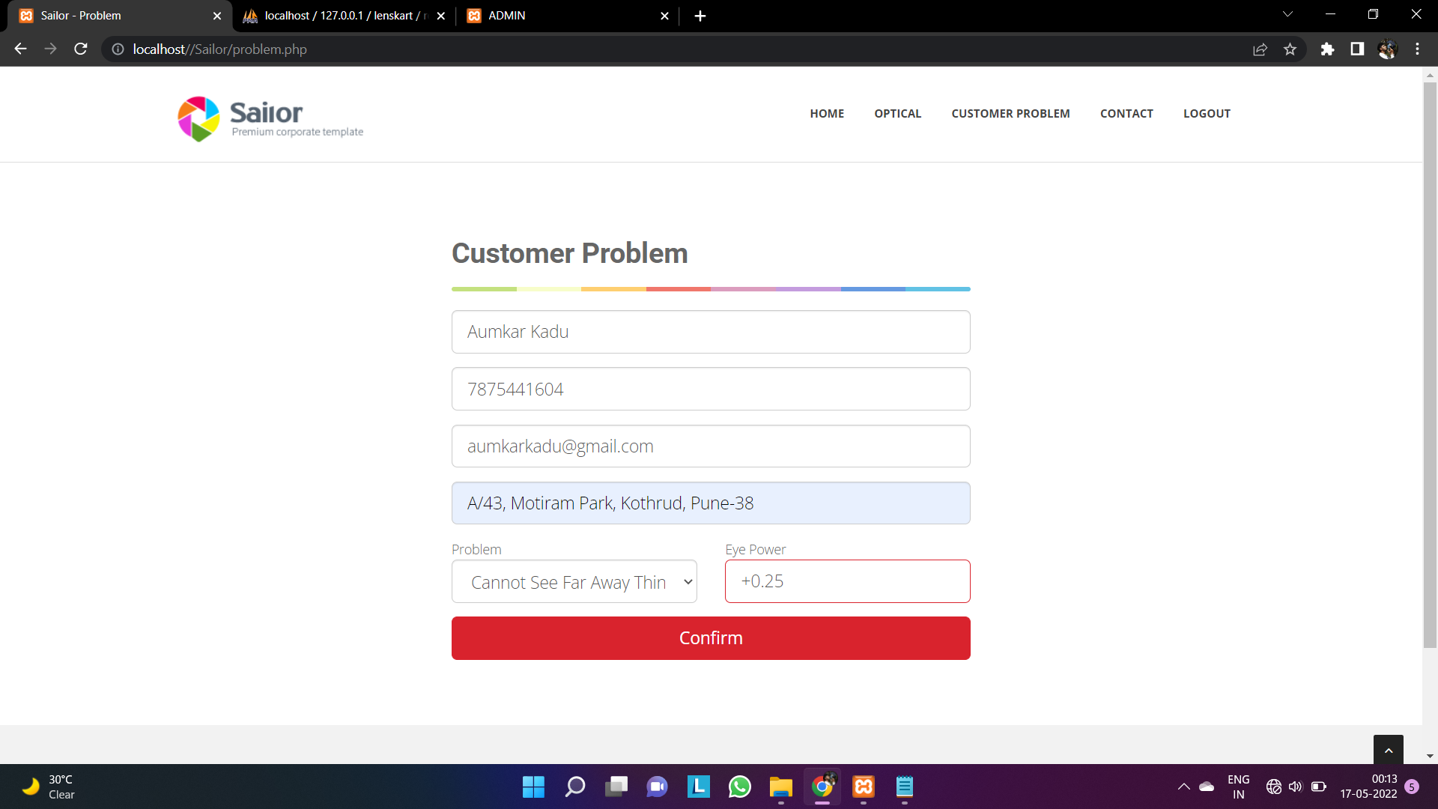Reload the page with the refresh icon
Image resolution: width=1438 pixels, height=809 pixels.
pos(81,49)
